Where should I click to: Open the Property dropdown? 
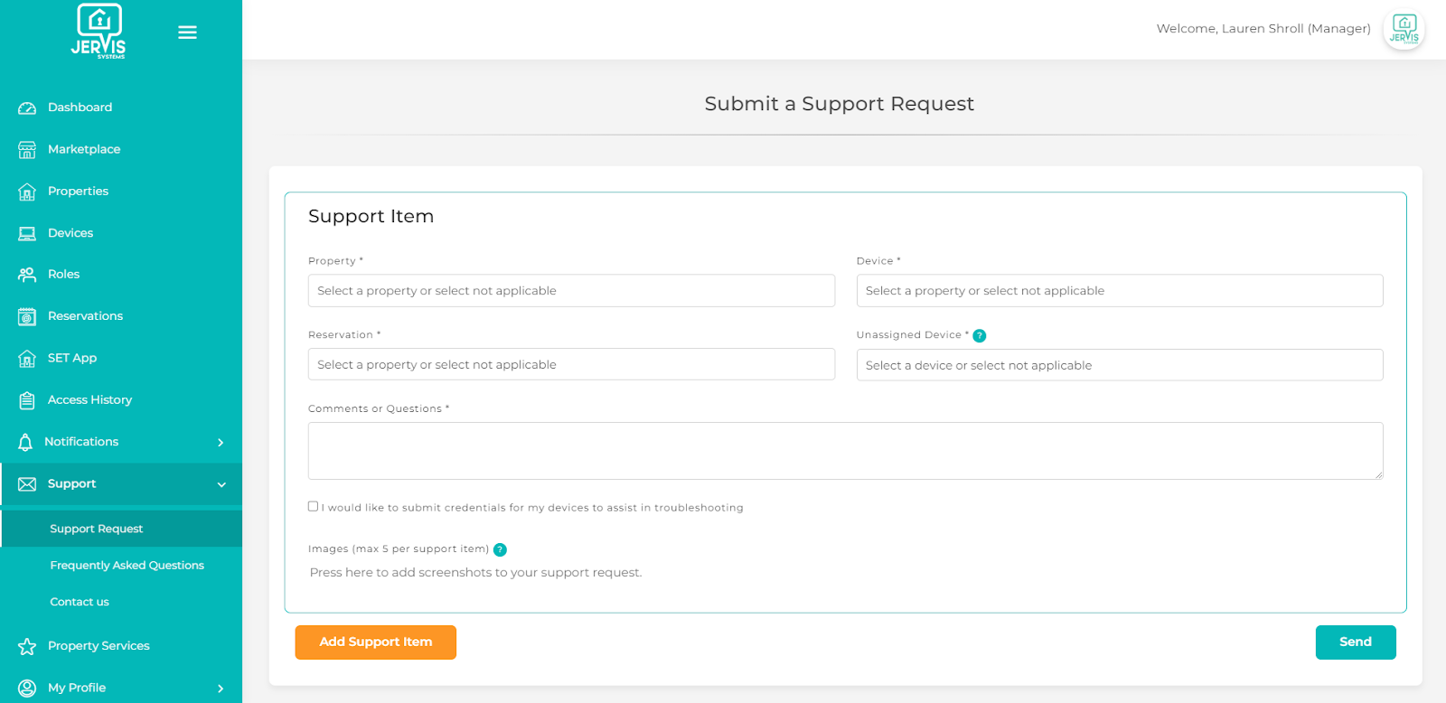coord(571,291)
